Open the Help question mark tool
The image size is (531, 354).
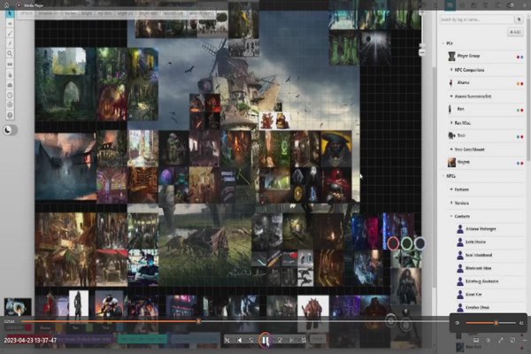pos(10,115)
